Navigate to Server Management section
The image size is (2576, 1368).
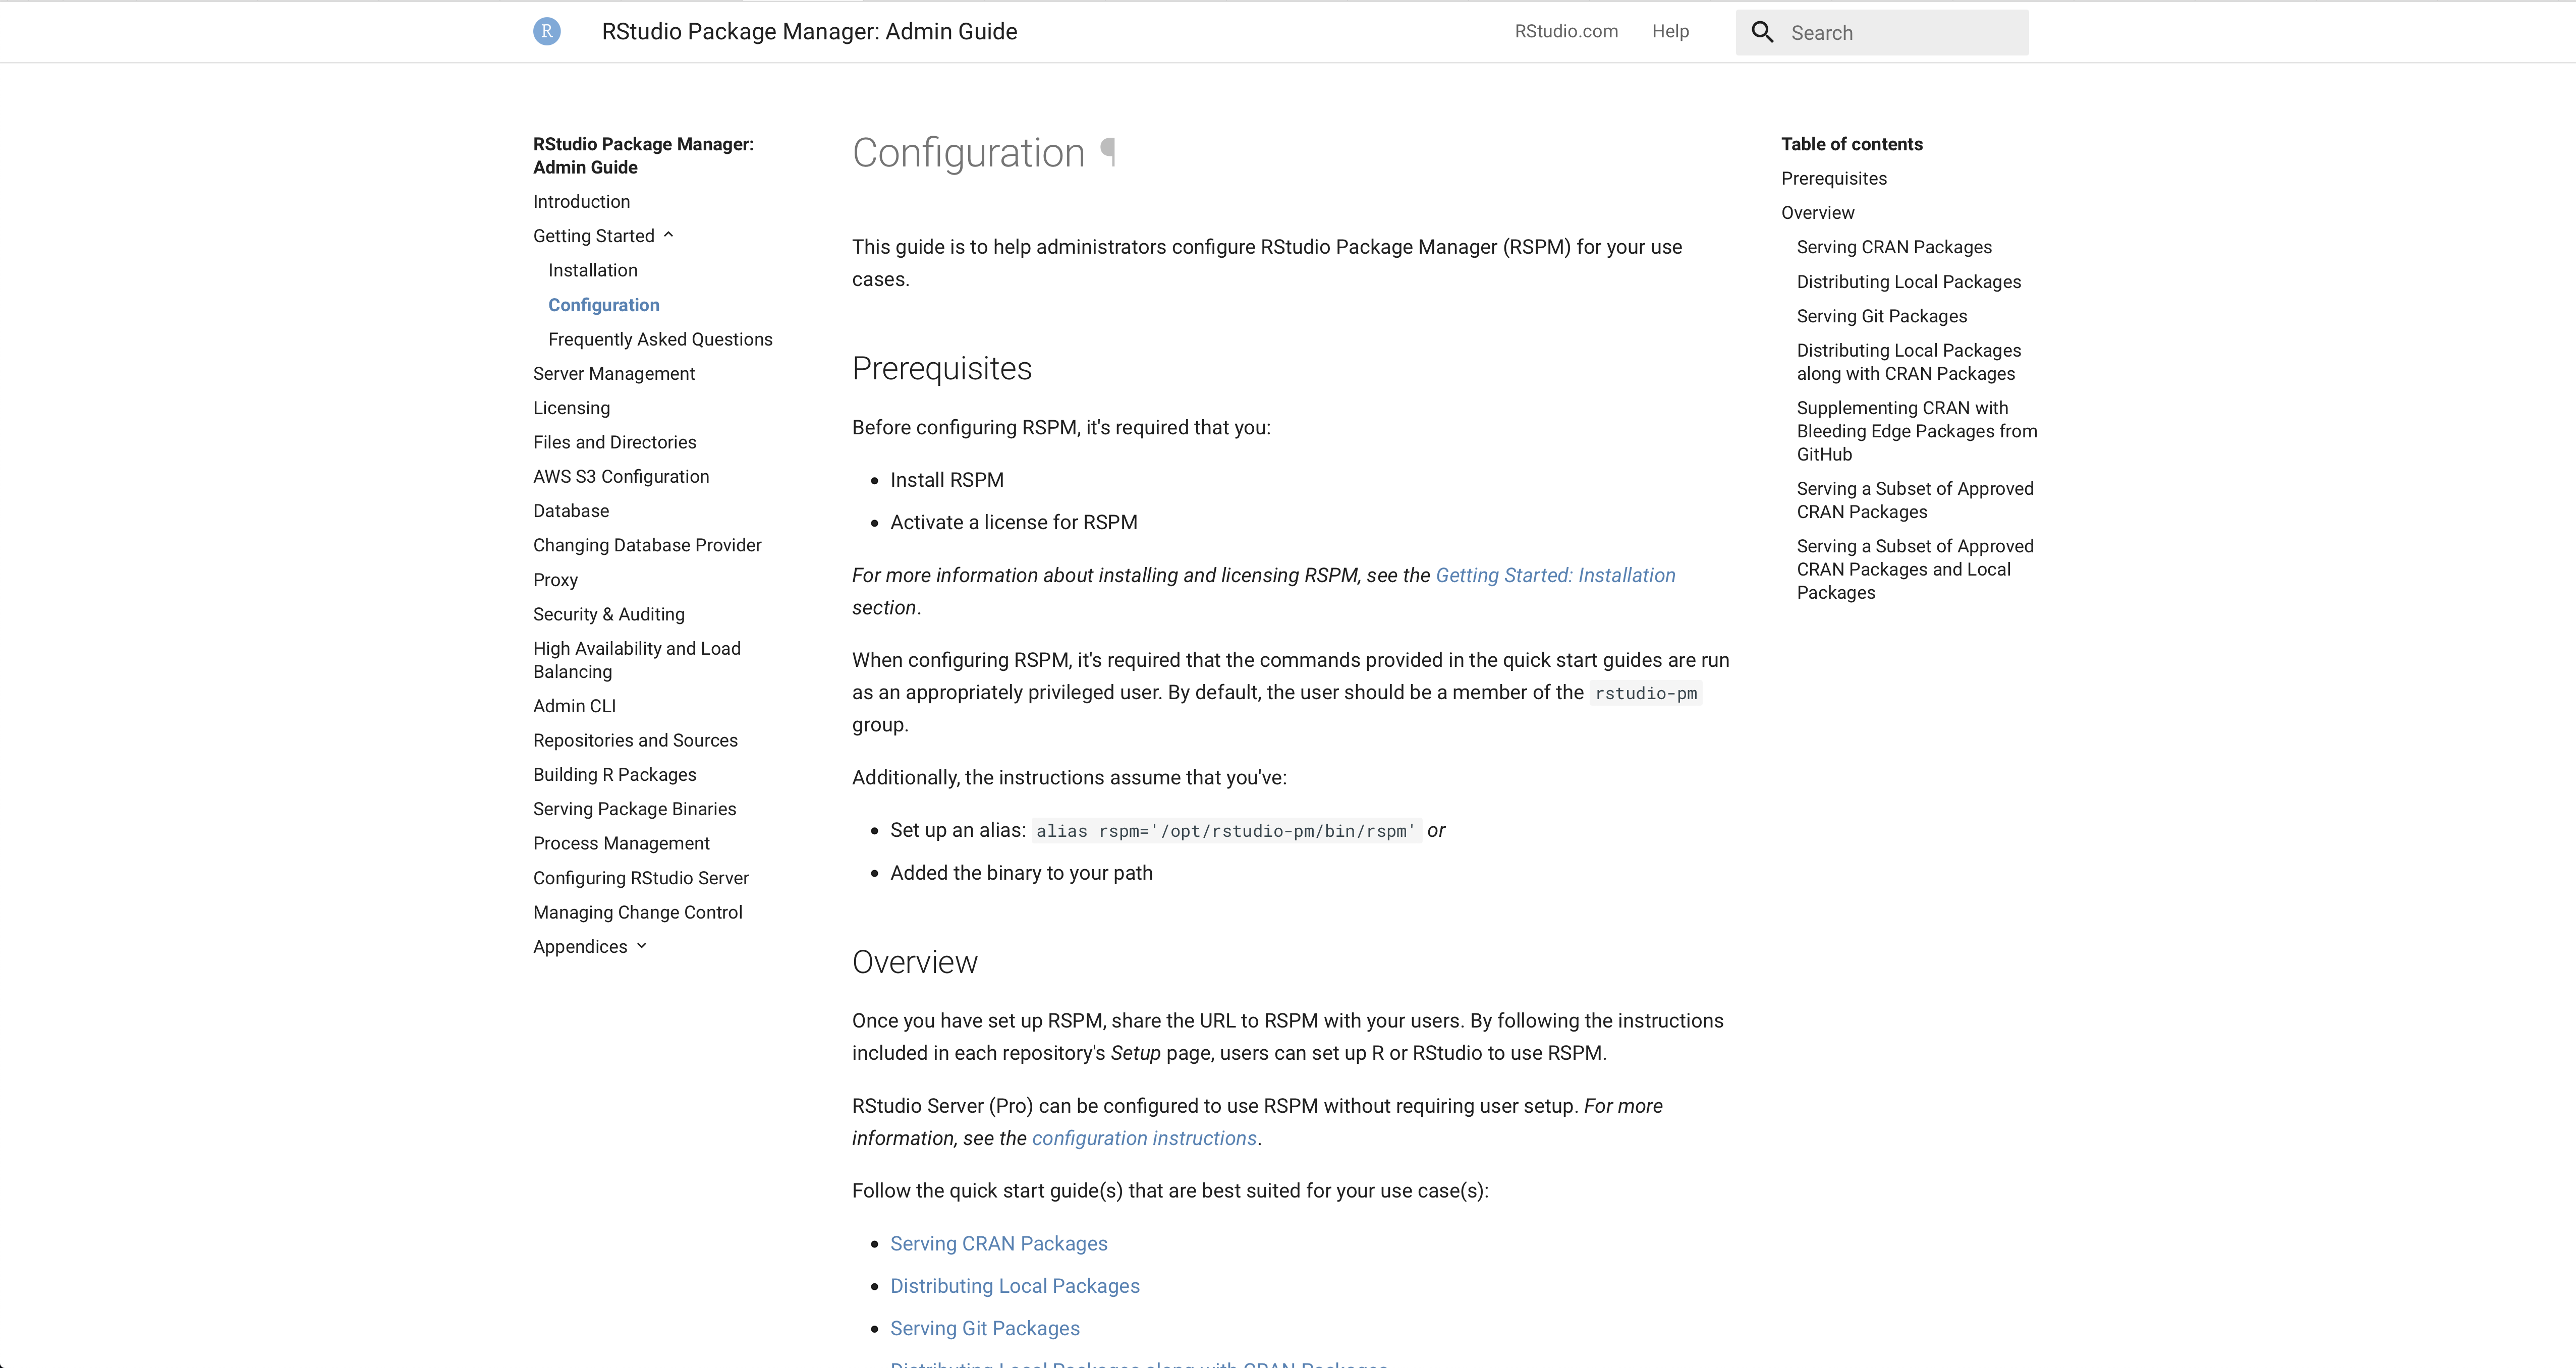(614, 373)
